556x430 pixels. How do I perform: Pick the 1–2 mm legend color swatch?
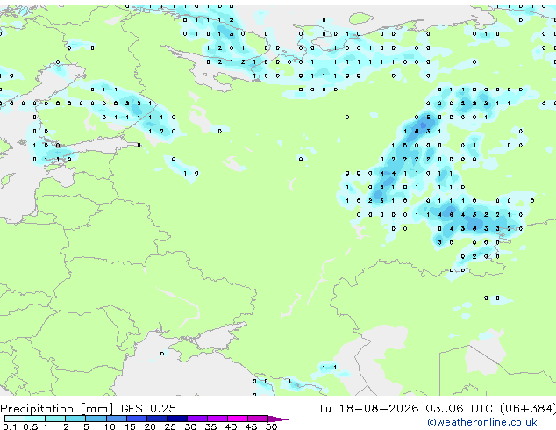[55, 419]
